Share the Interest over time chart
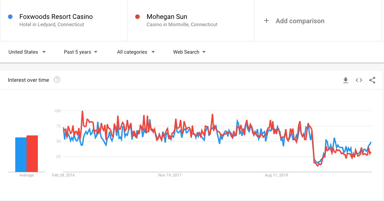384x201 pixels. tap(372, 80)
